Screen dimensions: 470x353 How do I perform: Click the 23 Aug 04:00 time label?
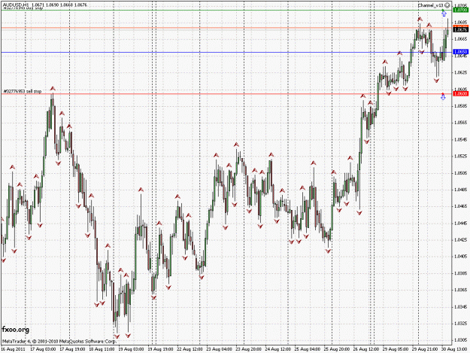[219, 349]
